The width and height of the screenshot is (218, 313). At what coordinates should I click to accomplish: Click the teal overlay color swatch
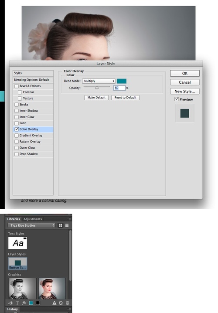pos(122,81)
